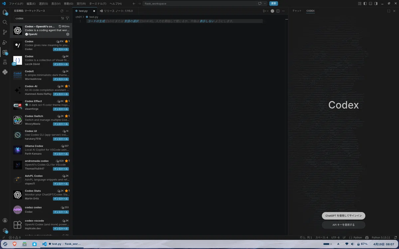Viewport: 399px width, 249px height.
Task: Close the Codex secondary side panel
Action: [x=395, y=11]
